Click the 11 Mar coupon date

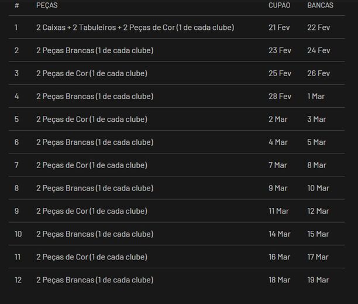(x=278, y=211)
